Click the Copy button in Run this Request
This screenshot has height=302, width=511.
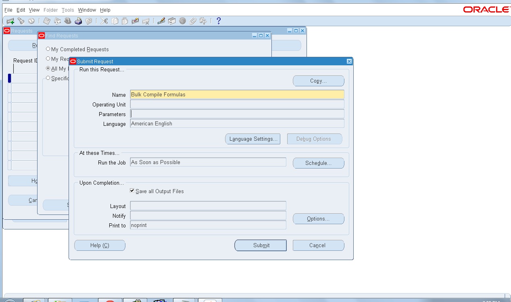(x=318, y=81)
